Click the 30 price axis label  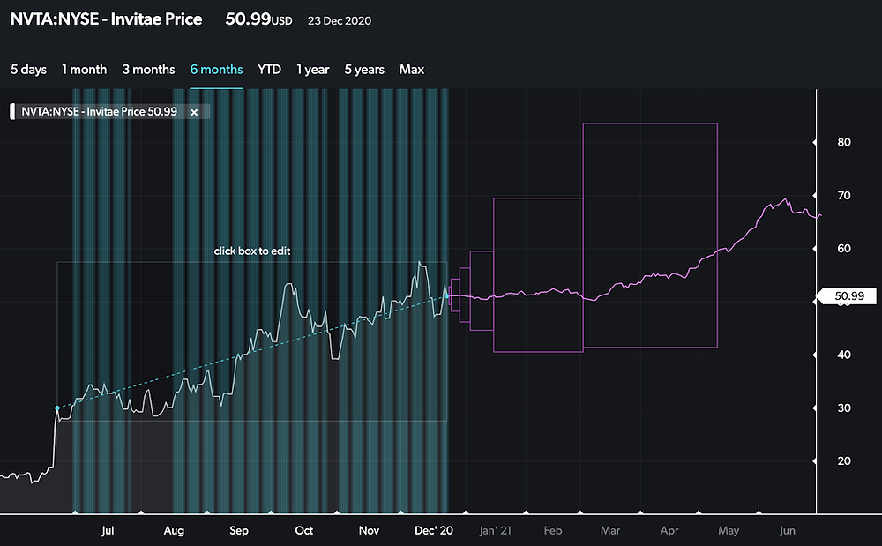point(844,408)
